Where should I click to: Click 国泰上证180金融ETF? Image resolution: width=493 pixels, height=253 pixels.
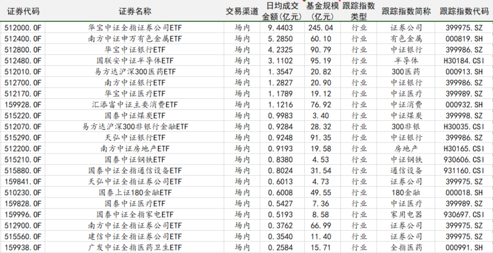(135, 192)
